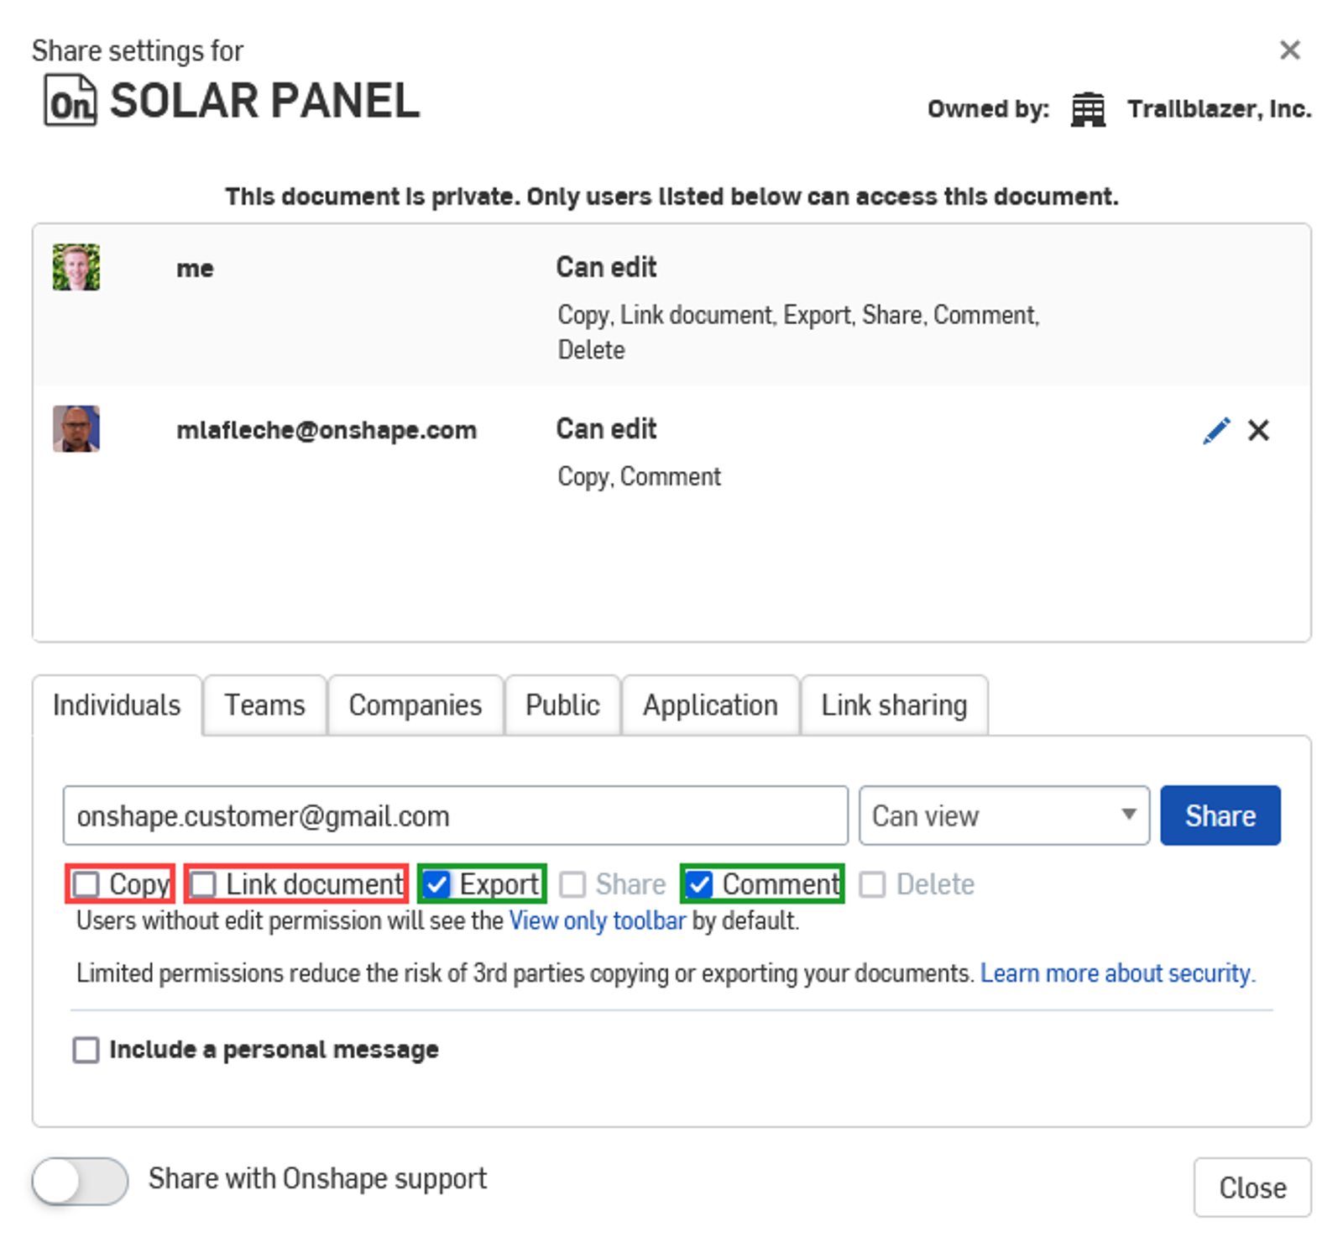Open the View only toolbar link
This screenshot has height=1248, width=1343.
click(596, 920)
